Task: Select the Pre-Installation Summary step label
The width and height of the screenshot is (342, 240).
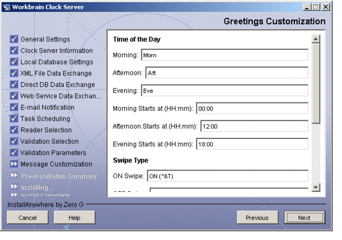Action: point(59,175)
